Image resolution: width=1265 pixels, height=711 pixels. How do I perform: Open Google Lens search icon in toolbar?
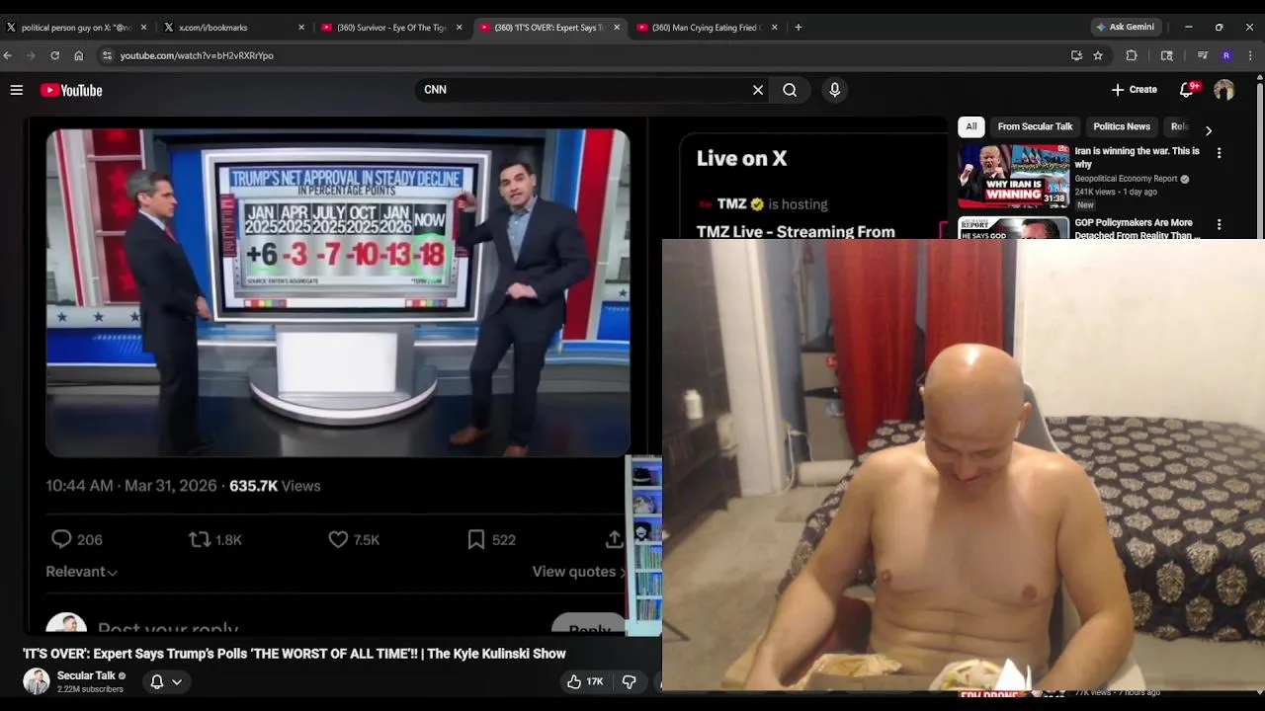[x=1167, y=55]
